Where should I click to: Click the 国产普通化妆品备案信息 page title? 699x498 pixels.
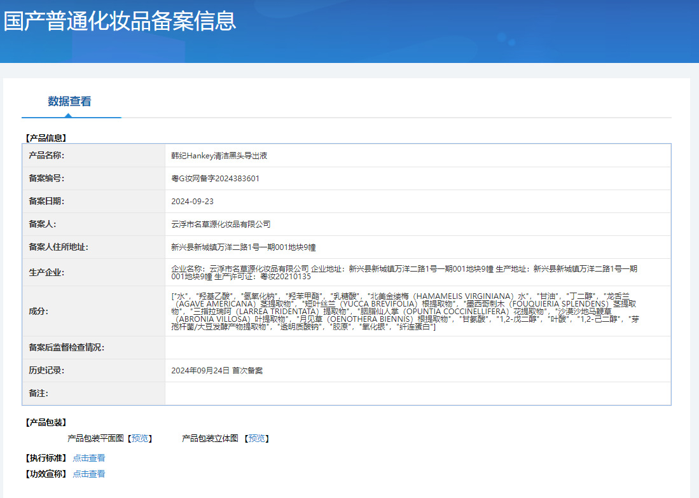coord(120,21)
